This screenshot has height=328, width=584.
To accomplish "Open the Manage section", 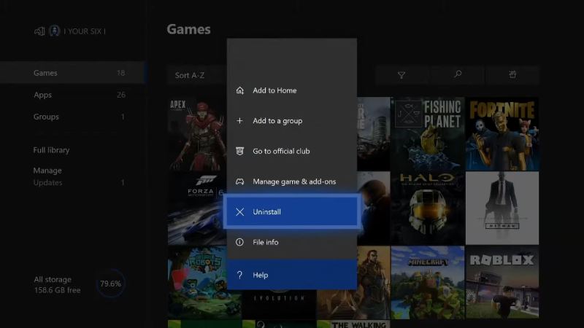I will [x=47, y=171].
